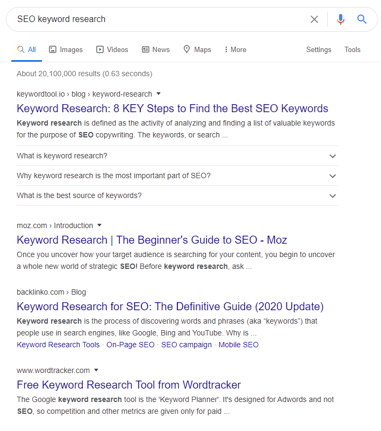Viewport: 381px width, 431px height.
Task: Select the All tab
Action: 26,50
